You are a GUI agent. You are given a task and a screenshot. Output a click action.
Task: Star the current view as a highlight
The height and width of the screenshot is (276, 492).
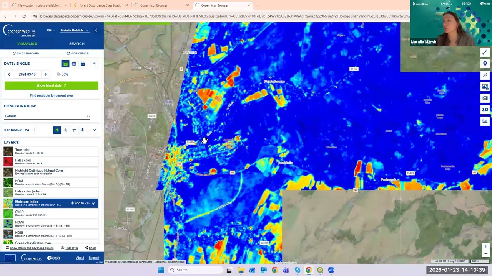click(65, 130)
